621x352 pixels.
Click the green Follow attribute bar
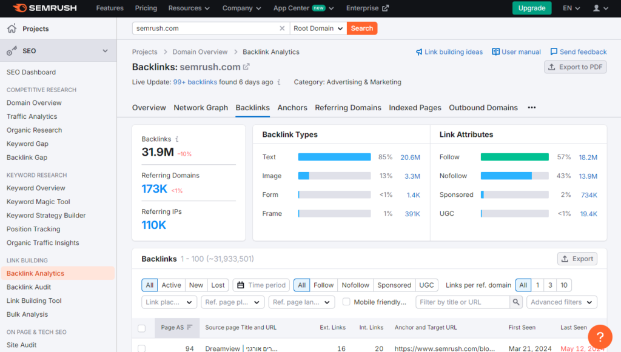[x=514, y=157]
